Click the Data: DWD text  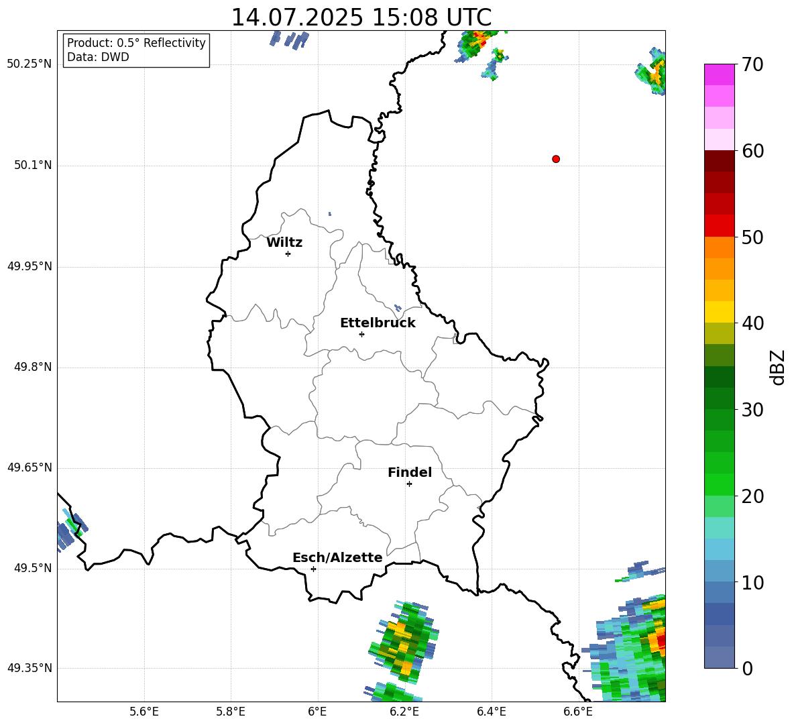click(98, 57)
